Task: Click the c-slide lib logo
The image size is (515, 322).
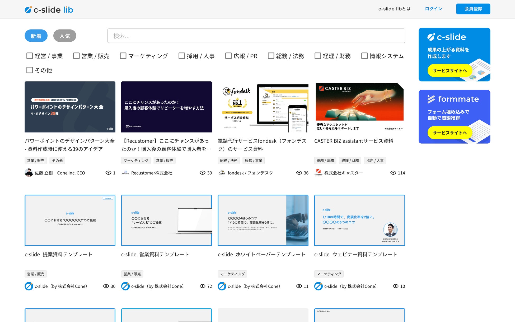Action: point(49,10)
